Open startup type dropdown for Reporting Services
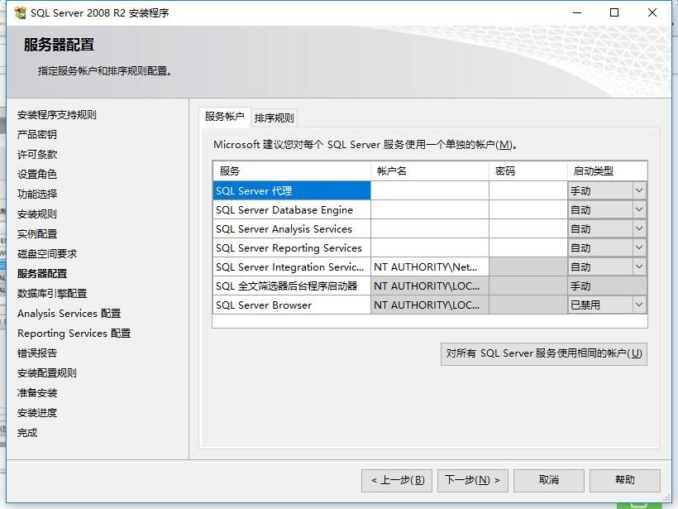 tap(638, 247)
